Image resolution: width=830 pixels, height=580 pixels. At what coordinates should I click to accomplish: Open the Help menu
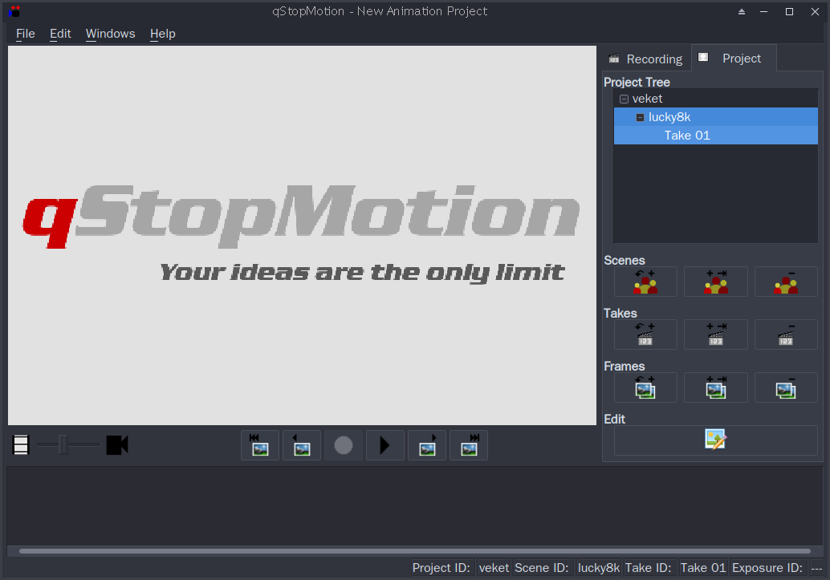pos(162,34)
